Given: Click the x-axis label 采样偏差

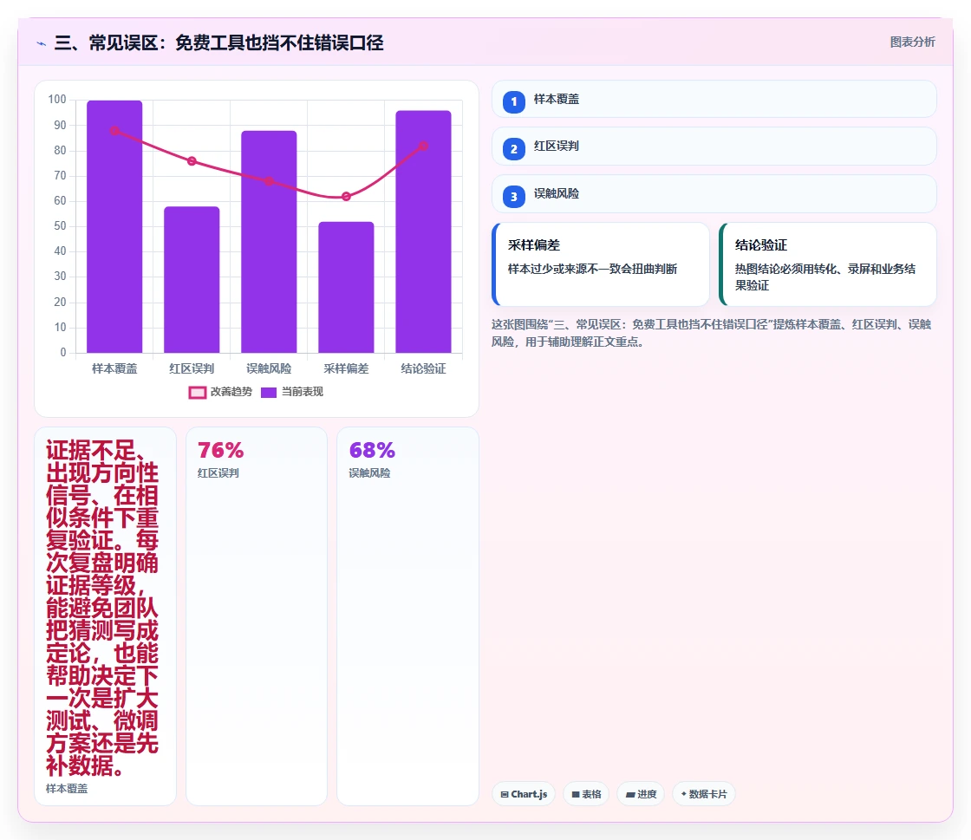Looking at the screenshot, I should (x=346, y=369).
